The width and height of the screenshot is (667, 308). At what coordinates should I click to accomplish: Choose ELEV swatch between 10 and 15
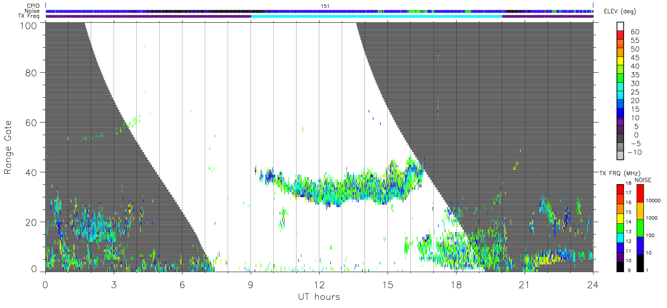(x=620, y=114)
